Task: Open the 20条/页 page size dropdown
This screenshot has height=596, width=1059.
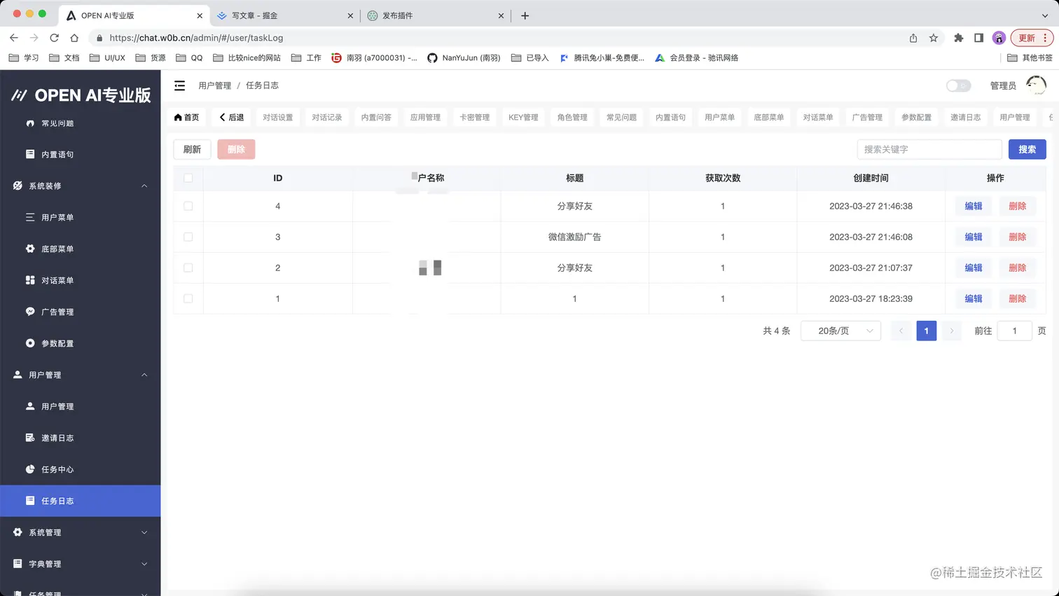Action: pyautogui.click(x=840, y=330)
